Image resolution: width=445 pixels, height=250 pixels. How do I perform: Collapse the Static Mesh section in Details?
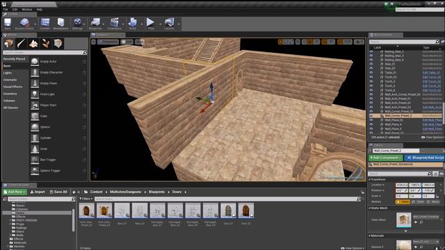pos(370,208)
